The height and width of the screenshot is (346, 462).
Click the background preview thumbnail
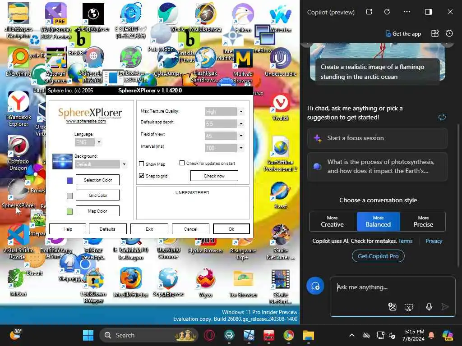pos(62,161)
